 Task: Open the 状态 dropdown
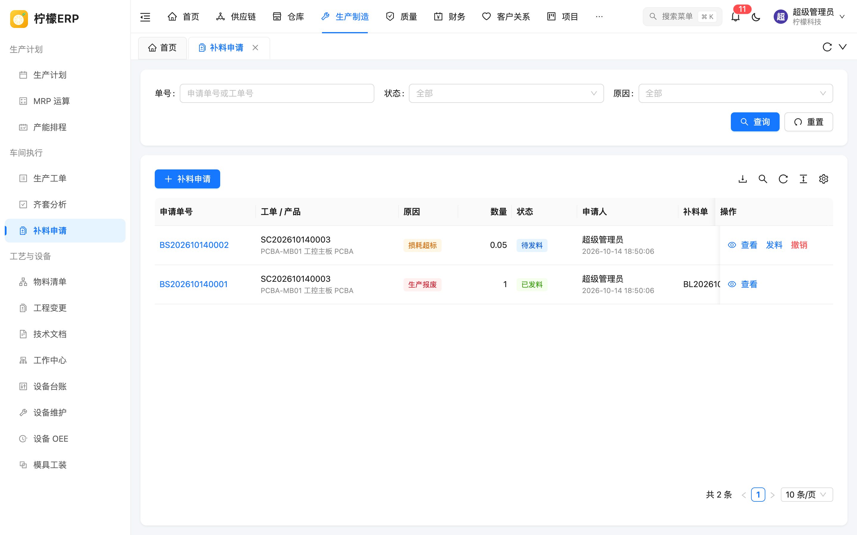(506, 93)
